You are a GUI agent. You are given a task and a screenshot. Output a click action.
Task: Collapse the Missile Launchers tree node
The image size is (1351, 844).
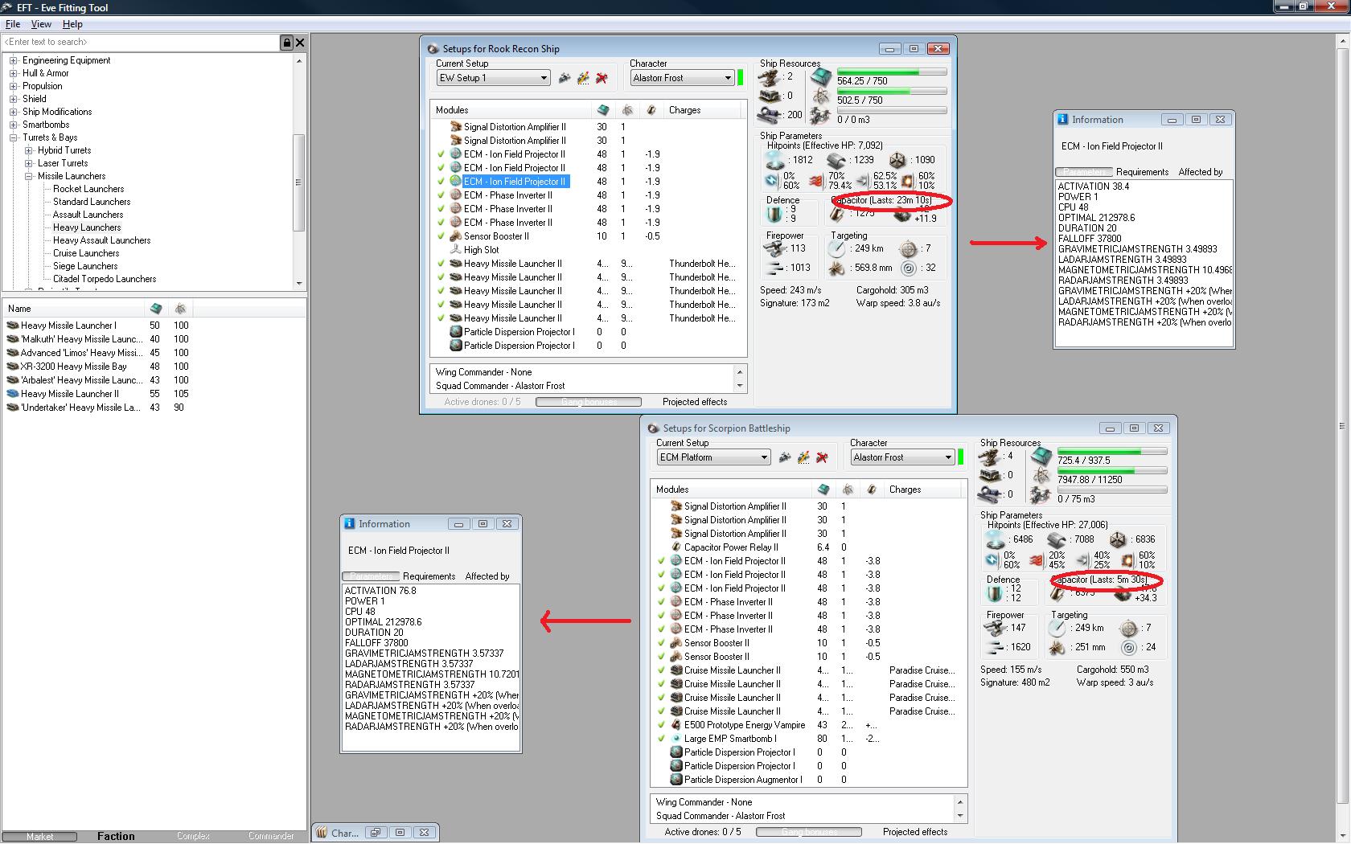point(28,176)
